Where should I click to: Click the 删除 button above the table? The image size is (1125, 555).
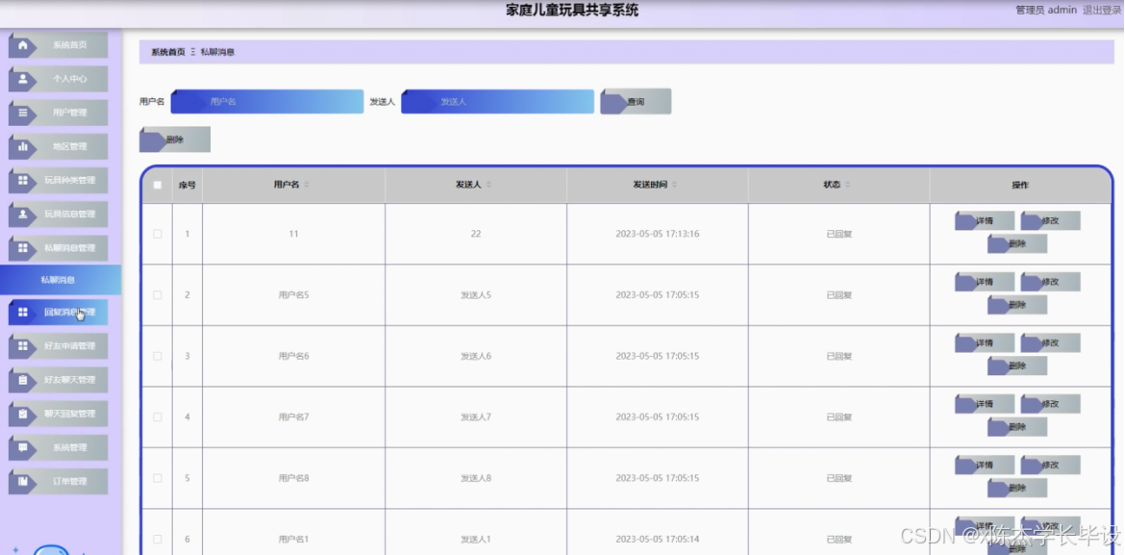pos(174,140)
